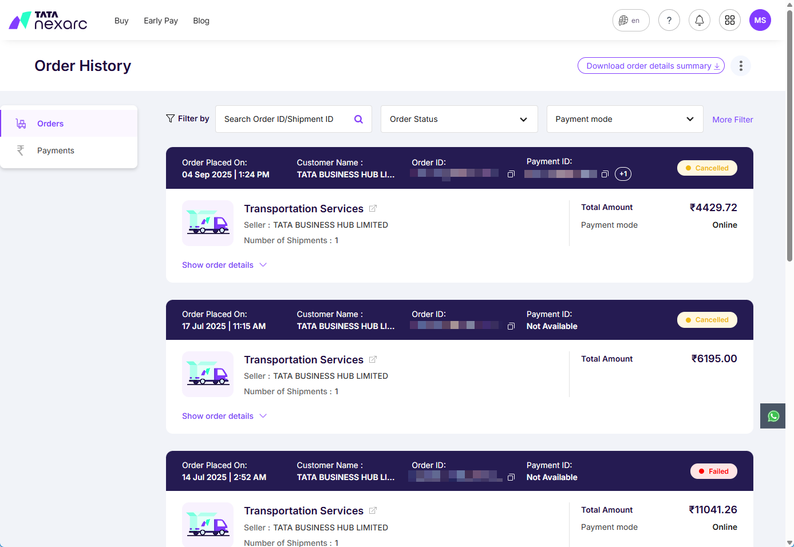
Task: Select the Orders sidebar tab
Action: click(69, 124)
